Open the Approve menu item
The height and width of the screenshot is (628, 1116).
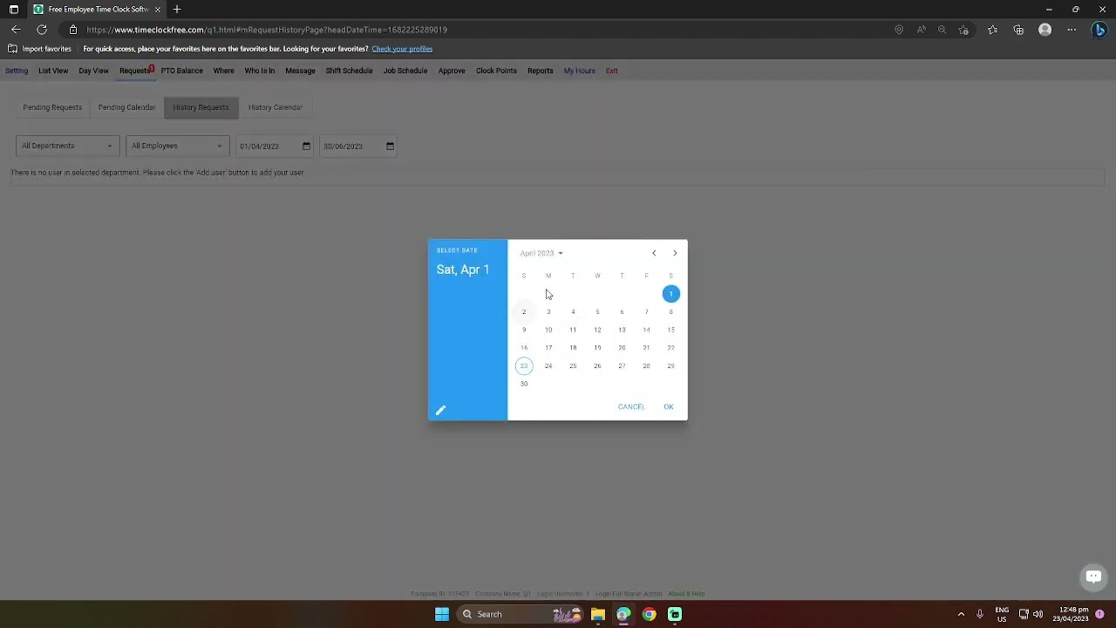pyautogui.click(x=452, y=71)
